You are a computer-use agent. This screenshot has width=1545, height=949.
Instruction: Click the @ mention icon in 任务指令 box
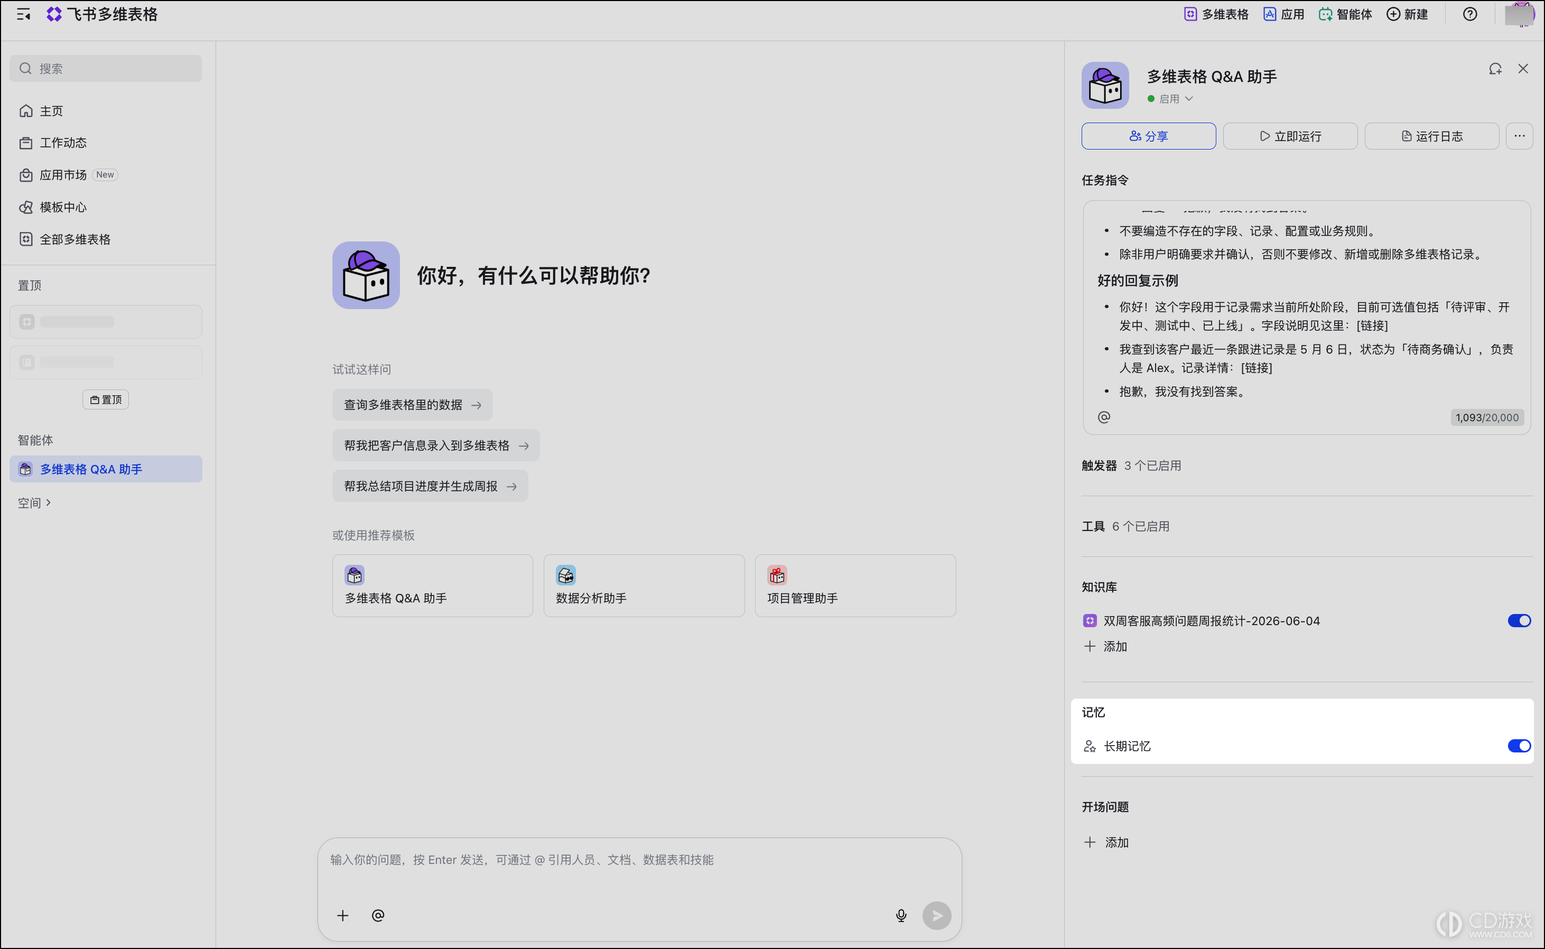[x=1103, y=417]
